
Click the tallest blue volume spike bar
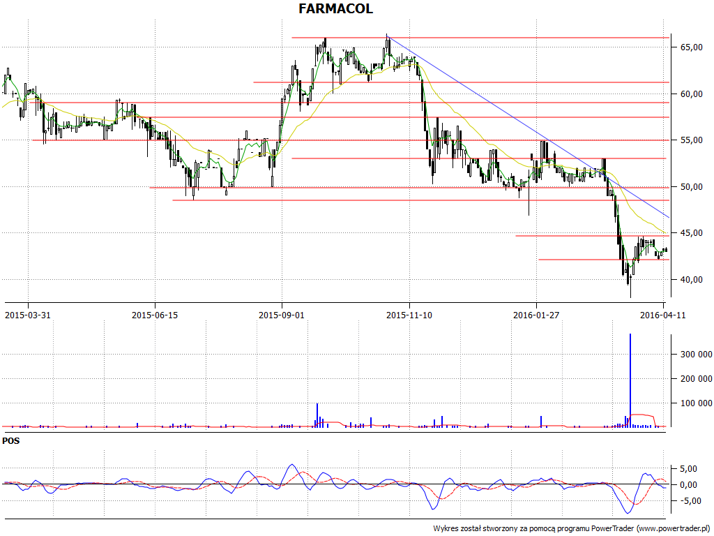pos(630,380)
